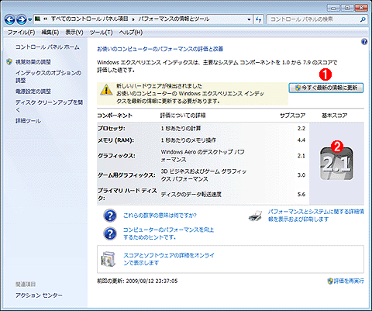Viewport: 372px width, 311px height.
Task: Click the Back navigation arrow
Action: (x=9, y=19)
